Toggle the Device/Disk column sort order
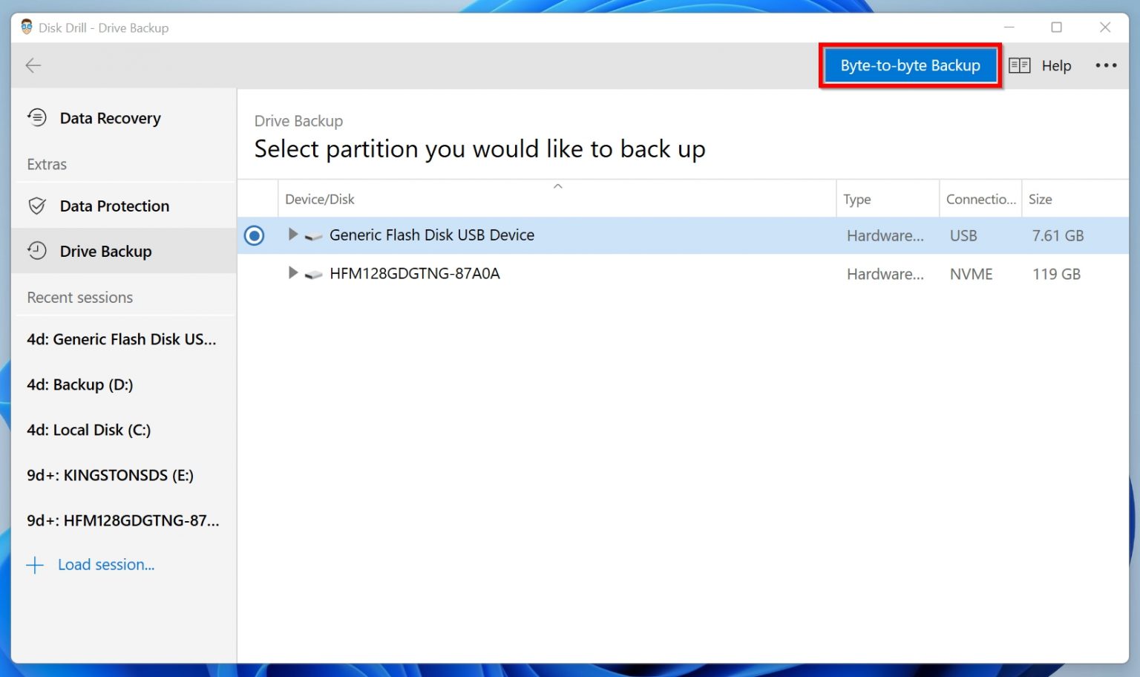The width and height of the screenshot is (1140, 677). tap(558, 186)
